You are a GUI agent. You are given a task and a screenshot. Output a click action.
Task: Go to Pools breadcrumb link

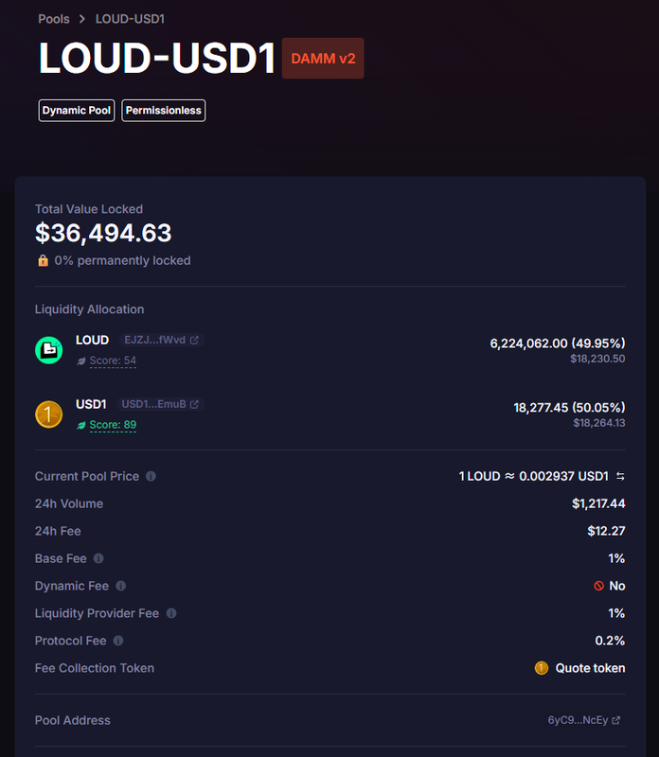coord(54,19)
